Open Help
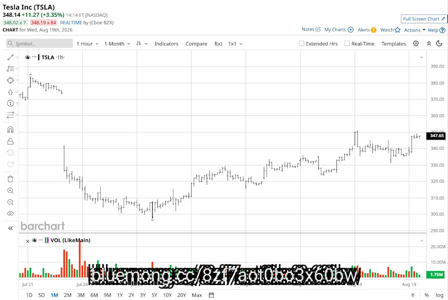Viewport: 448px width, 300px height. tap(437, 30)
